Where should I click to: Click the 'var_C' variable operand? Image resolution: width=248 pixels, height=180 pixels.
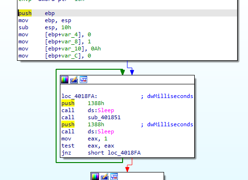point(70,56)
